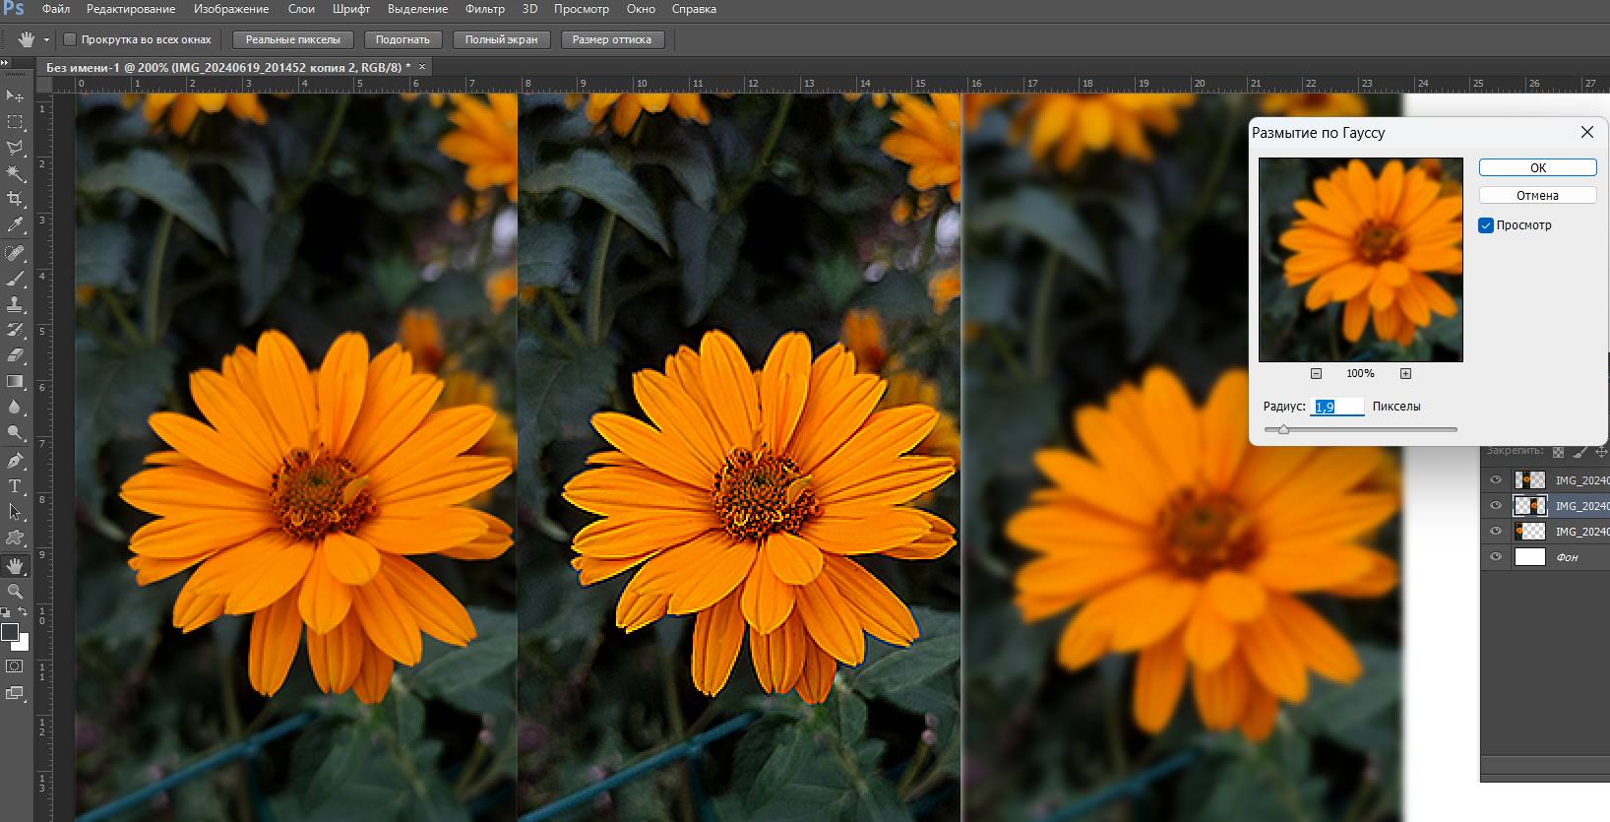This screenshot has width=1610, height=822.
Task: Zoom in the blur preview with plus
Action: click(x=1405, y=373)
